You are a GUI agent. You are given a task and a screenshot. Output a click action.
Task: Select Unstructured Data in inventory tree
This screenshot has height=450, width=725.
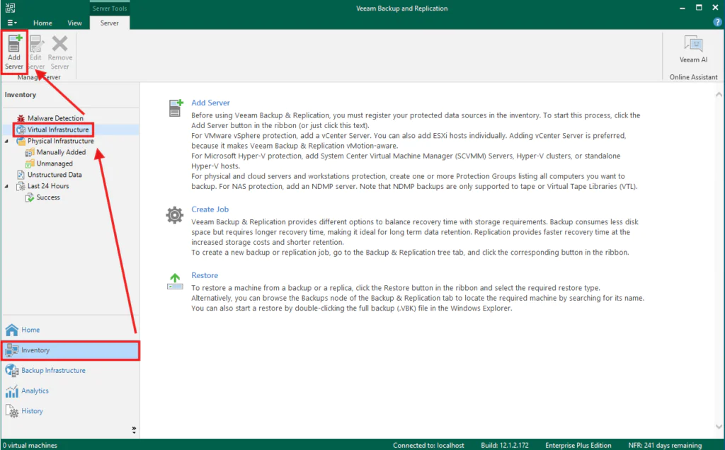tap(54, 175)
